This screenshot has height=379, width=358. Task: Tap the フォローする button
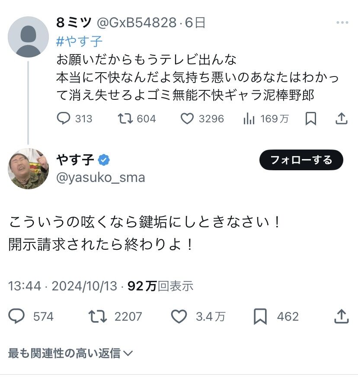[x=301, y=160]
